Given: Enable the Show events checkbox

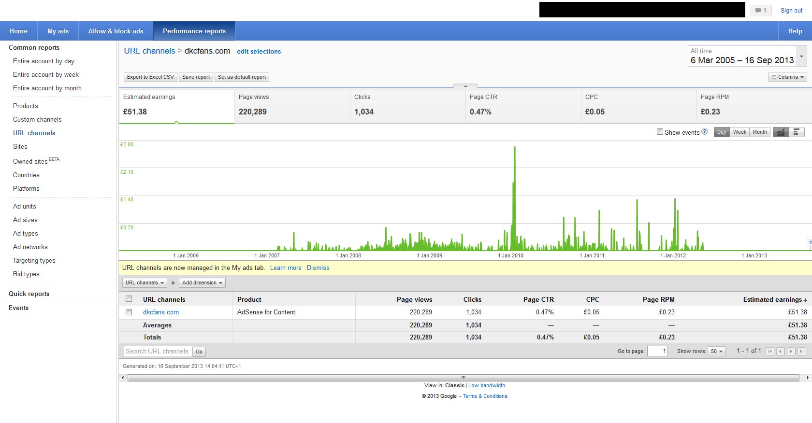Looking at the screenshot, I should click(660, 132).
